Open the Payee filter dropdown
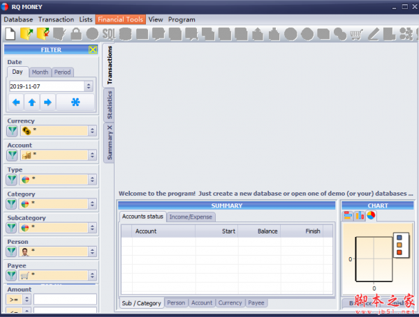 [x=92, y=275]
